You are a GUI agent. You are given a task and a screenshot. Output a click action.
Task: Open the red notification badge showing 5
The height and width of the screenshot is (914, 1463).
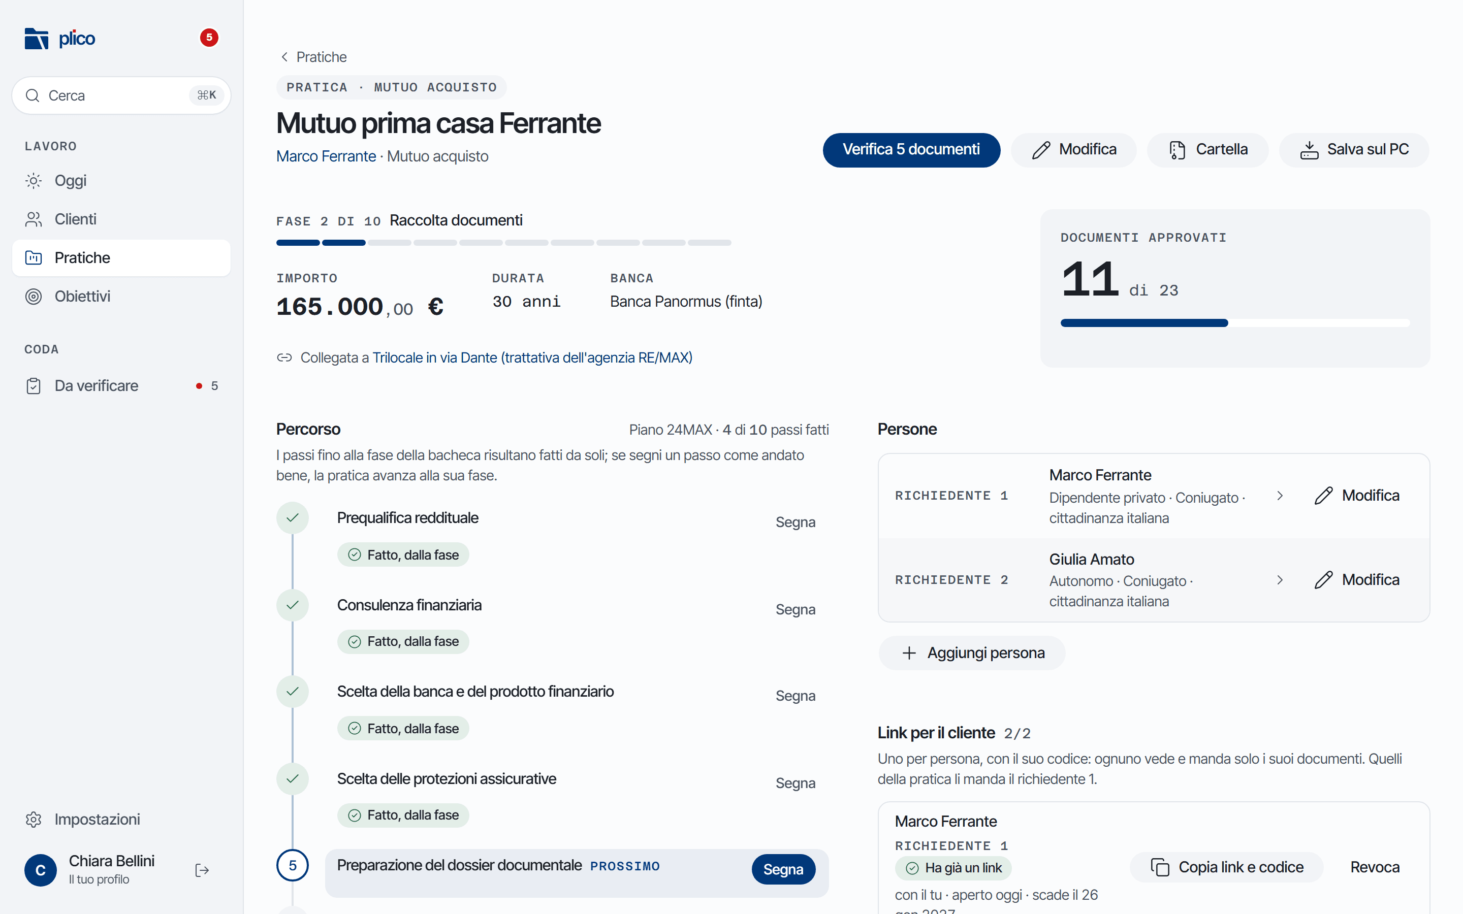click(x=209, y=38)
